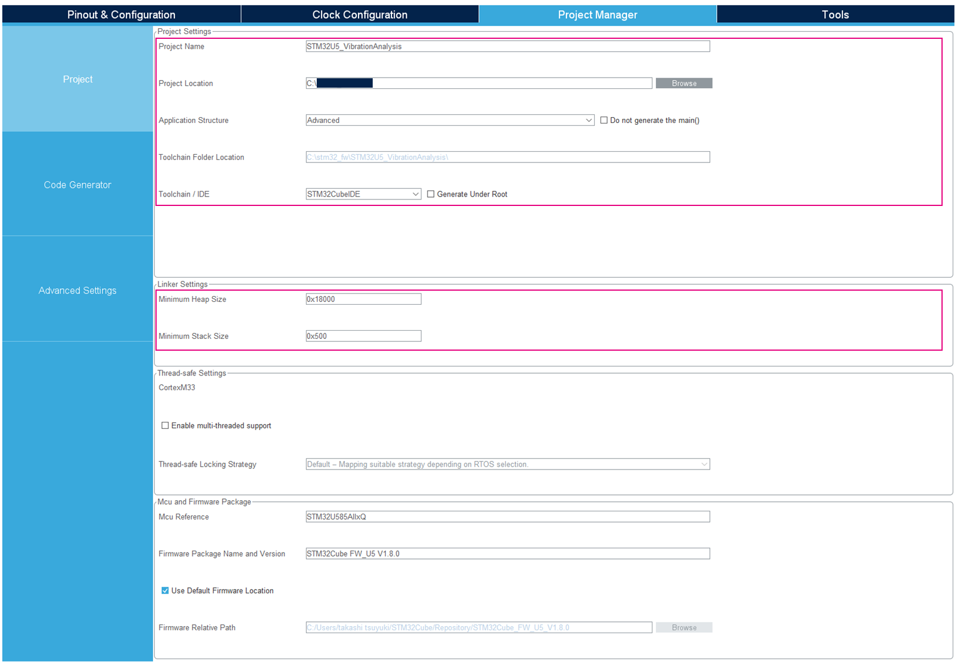Click the Toolchain Folder Location field

508,157
